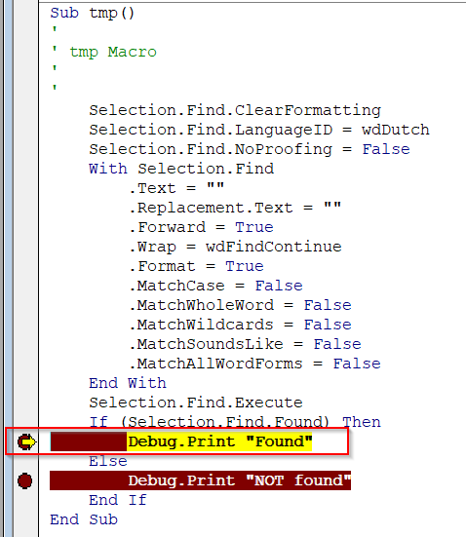The image size is (466, 537).
Task: Click the Selection.Find.ClearFormatting line
Action: [235, 110]
